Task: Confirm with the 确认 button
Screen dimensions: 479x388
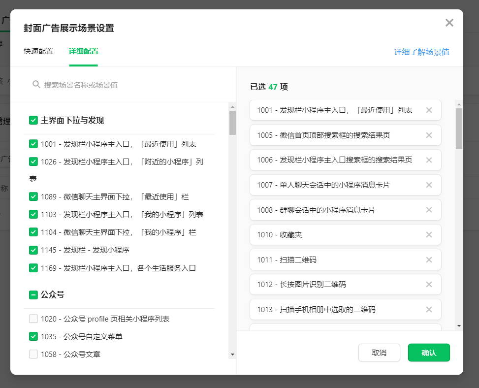Action: pos(429,353)
